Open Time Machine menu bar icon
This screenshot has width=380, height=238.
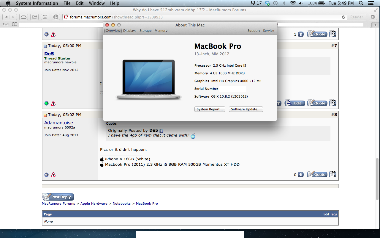pos(275,3)
